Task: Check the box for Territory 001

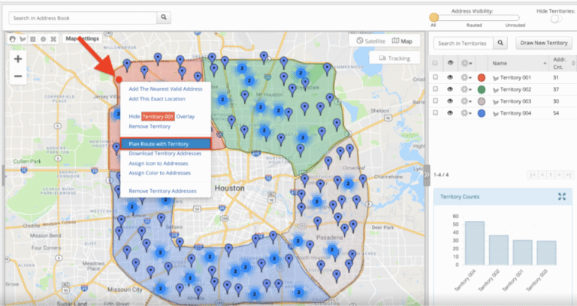Action: pos(436,77)
